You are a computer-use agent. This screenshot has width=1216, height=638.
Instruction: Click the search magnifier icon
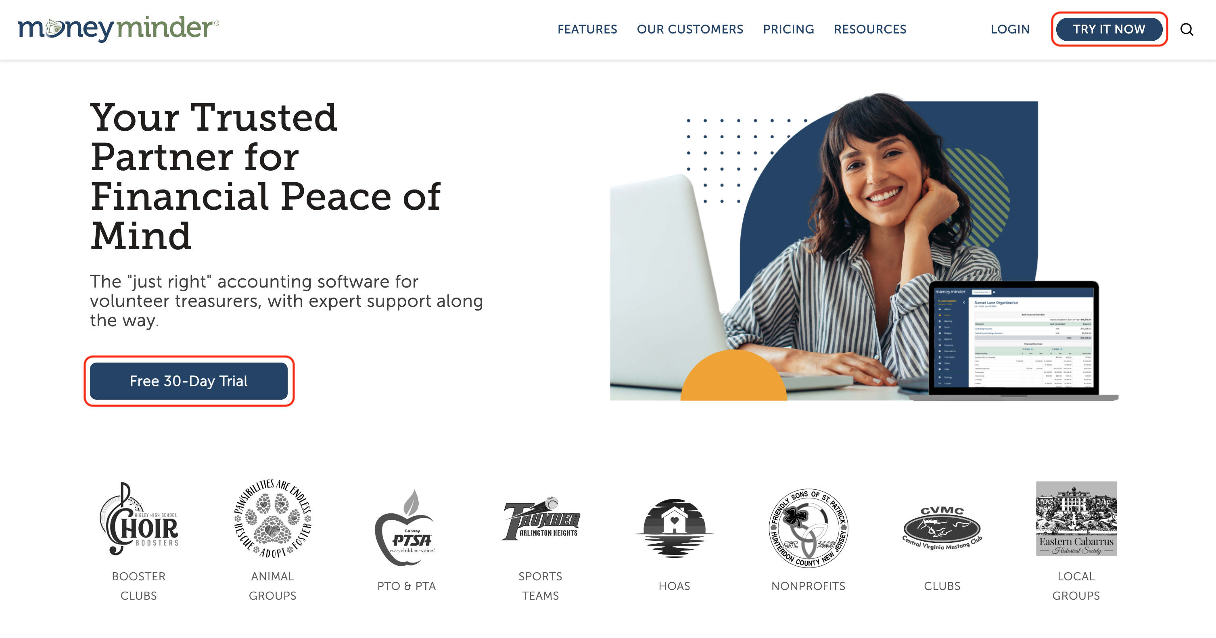pyautogui.click(x=1187, y=29)
